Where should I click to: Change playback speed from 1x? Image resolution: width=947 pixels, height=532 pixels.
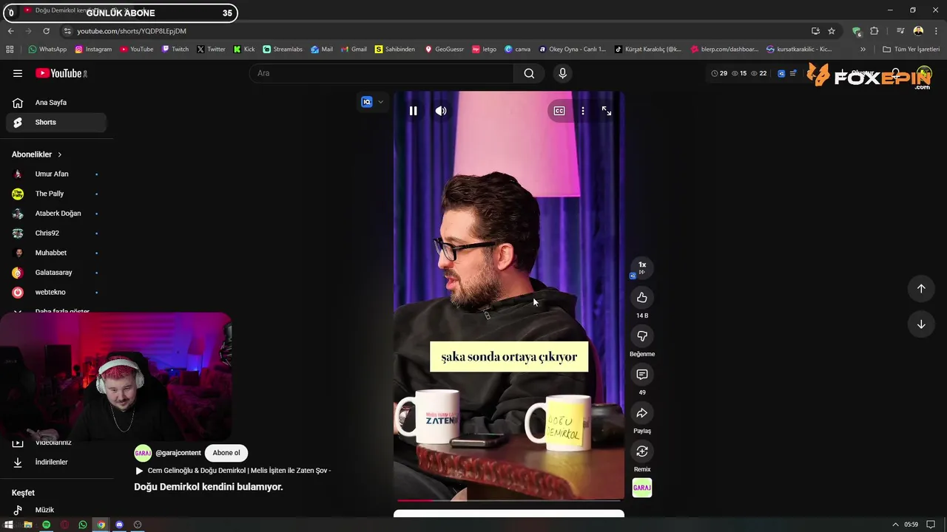642,266
